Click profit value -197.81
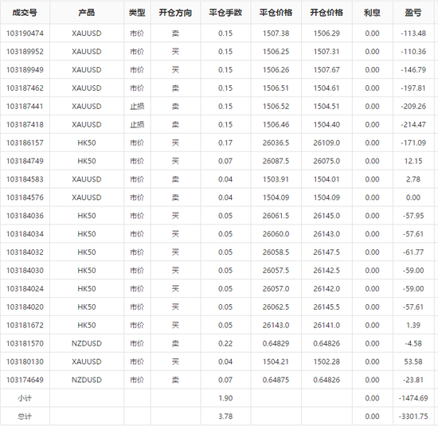 point(413,88)
